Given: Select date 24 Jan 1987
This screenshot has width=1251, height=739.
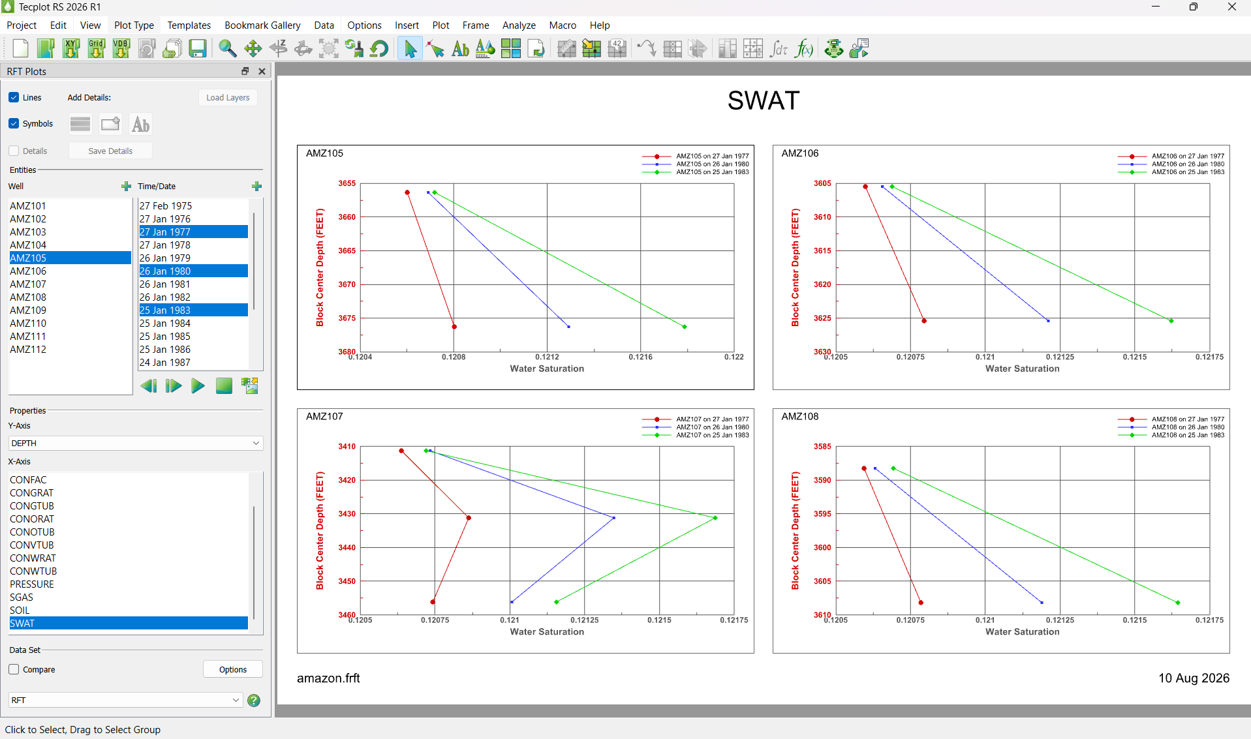Looking at the screenshot, I should (193, 362).
